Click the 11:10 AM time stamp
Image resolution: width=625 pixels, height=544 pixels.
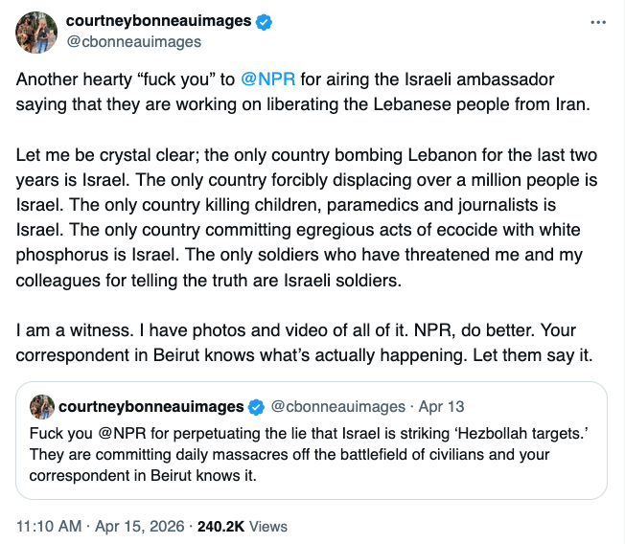(x=50, y=526)
